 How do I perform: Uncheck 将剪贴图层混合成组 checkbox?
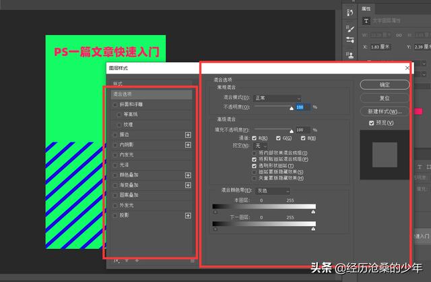[255, 159]
